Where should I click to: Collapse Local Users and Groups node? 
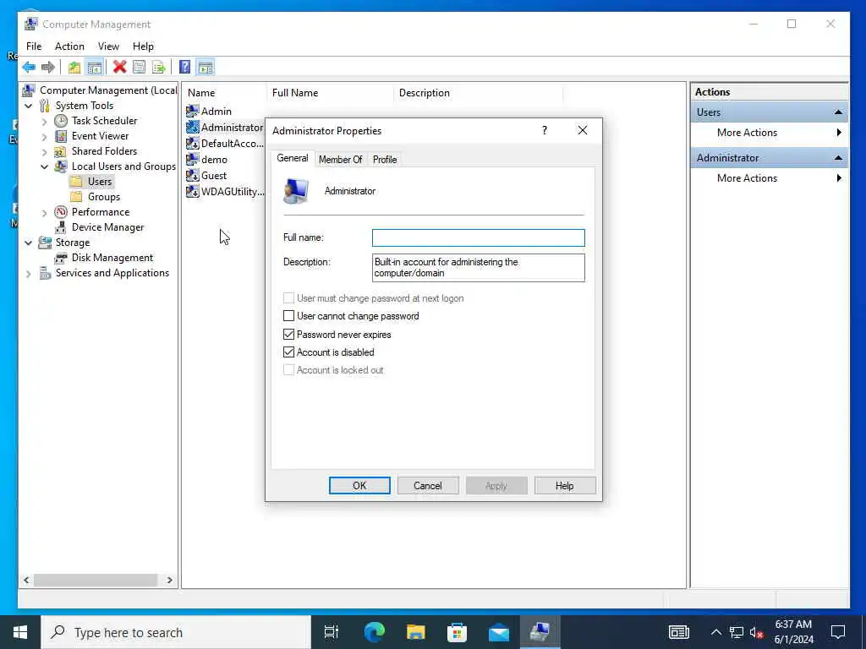tap(44, 166)
